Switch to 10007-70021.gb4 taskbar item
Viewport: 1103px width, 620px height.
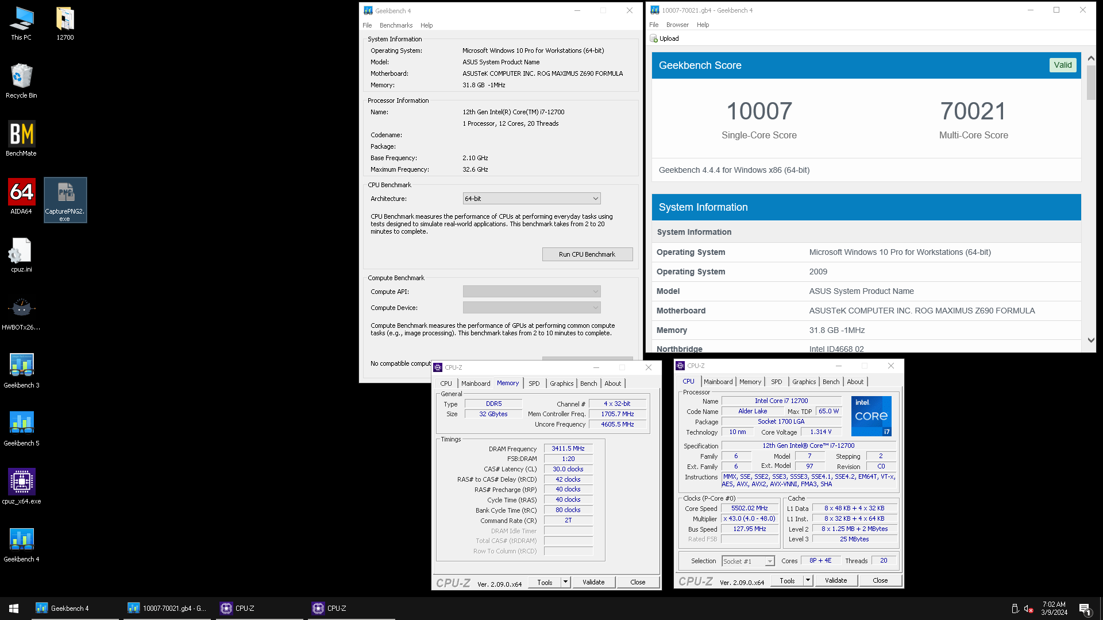point(167,608)
